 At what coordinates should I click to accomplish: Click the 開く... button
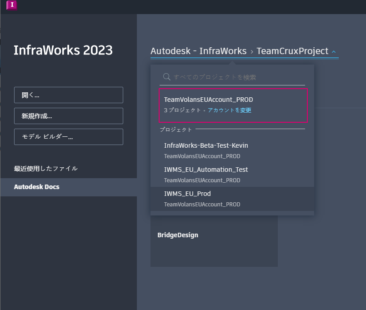point(69,95)
